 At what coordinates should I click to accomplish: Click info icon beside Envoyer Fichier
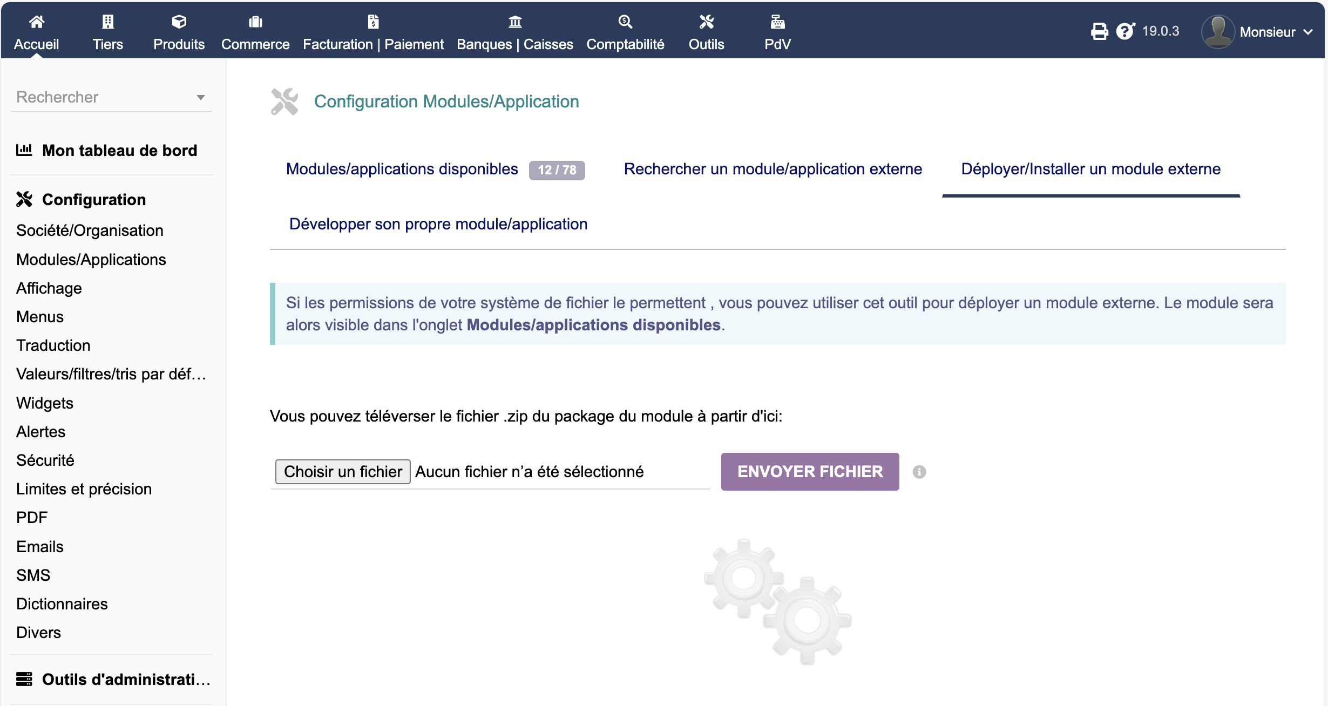pos(919,472)
